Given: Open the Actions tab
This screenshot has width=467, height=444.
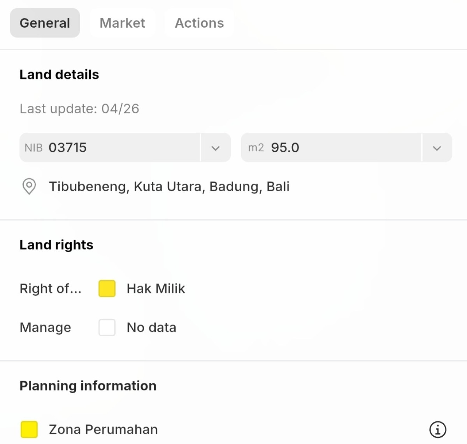Looking at the screenshot, I should pyautogui.click(x=199, y=23).
